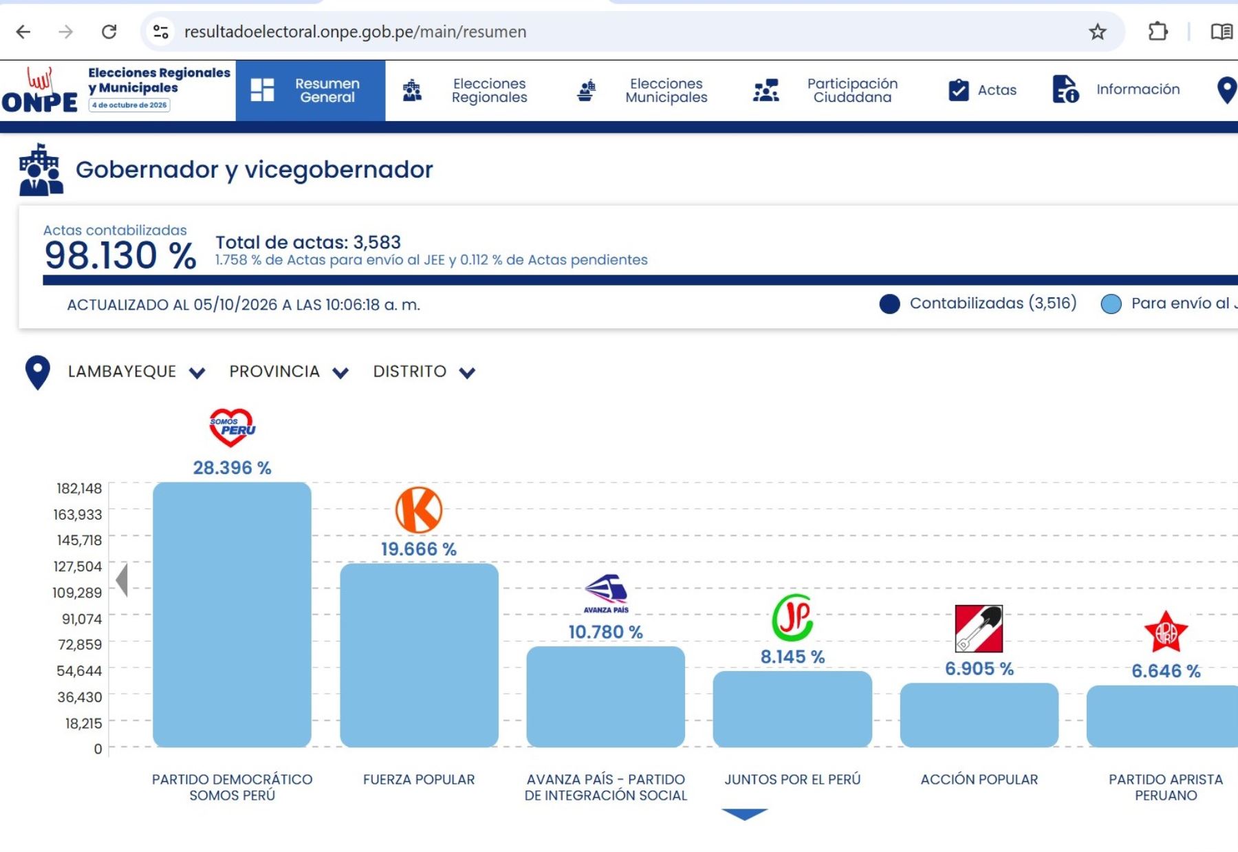Click Partido Aprista red star logo

point(1166,632)
